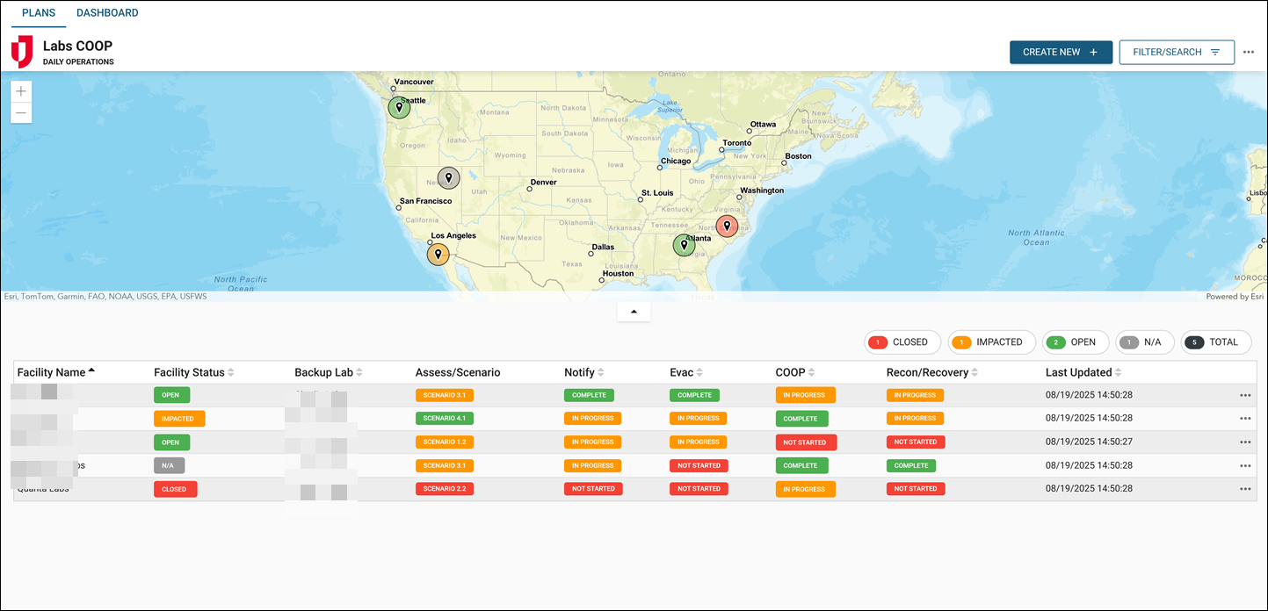Open the header ellipsis options menu
This screenshot has width=1268, height=611.
(1249, 52)
